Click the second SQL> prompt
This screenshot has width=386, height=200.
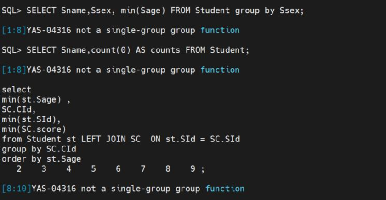click(x=12, y=50)
